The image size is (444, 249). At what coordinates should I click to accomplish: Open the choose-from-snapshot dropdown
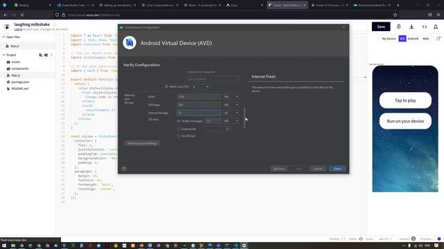tap(213, 79)
